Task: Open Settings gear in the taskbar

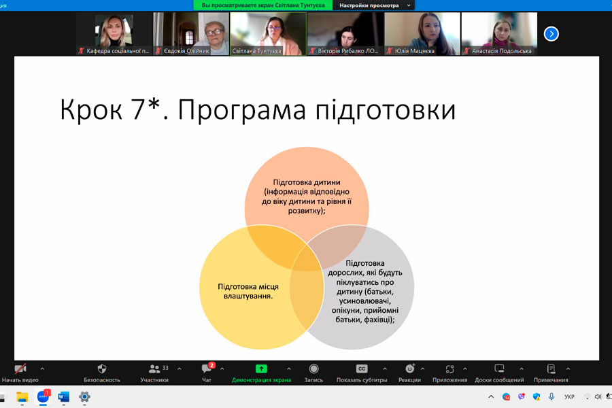Action: pos(84,397)
